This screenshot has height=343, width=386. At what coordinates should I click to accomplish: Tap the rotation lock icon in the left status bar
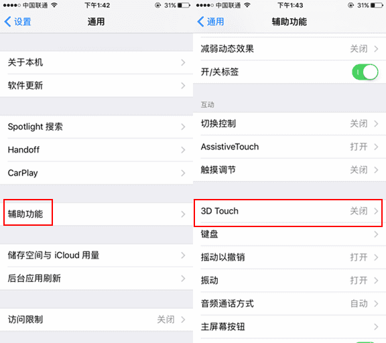click(x=157, y=5)
